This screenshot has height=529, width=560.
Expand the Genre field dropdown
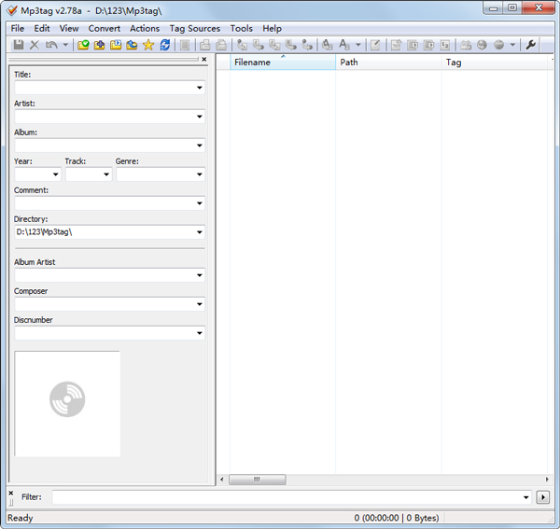click(200, 174)
